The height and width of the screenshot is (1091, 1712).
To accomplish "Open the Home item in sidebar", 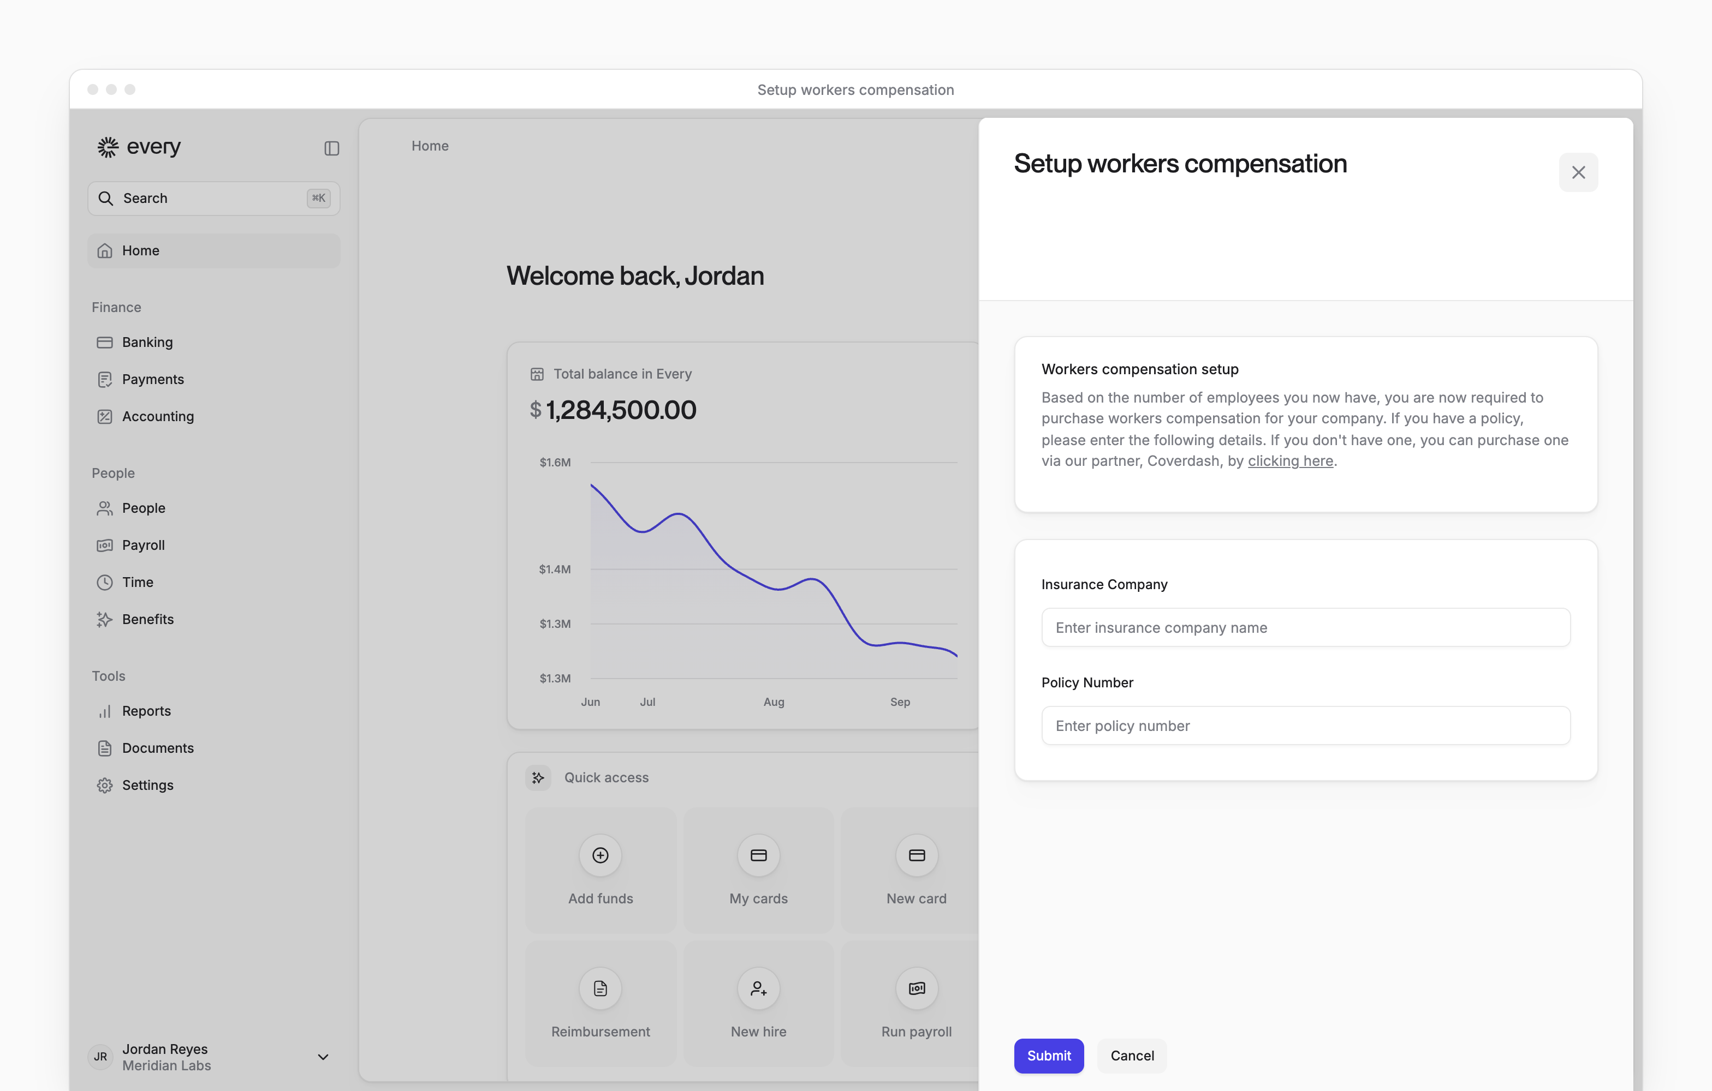I will click(x=213, y=251).
